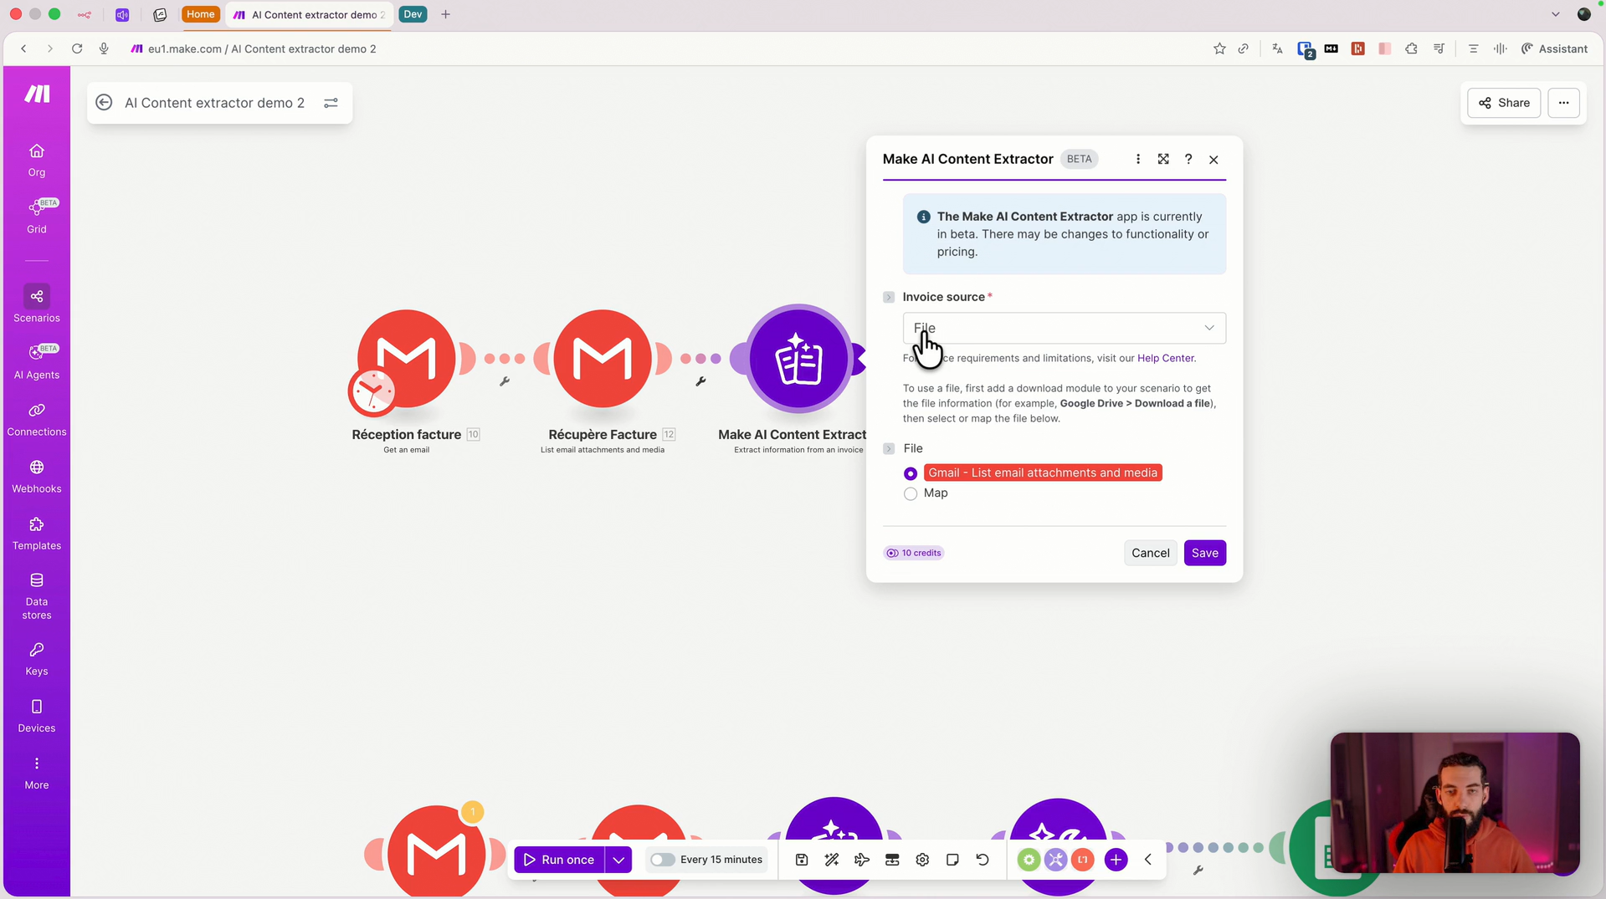Click the notes icon in the bottom toolbar
1606x899 pixels.
(x=952, y=859)
